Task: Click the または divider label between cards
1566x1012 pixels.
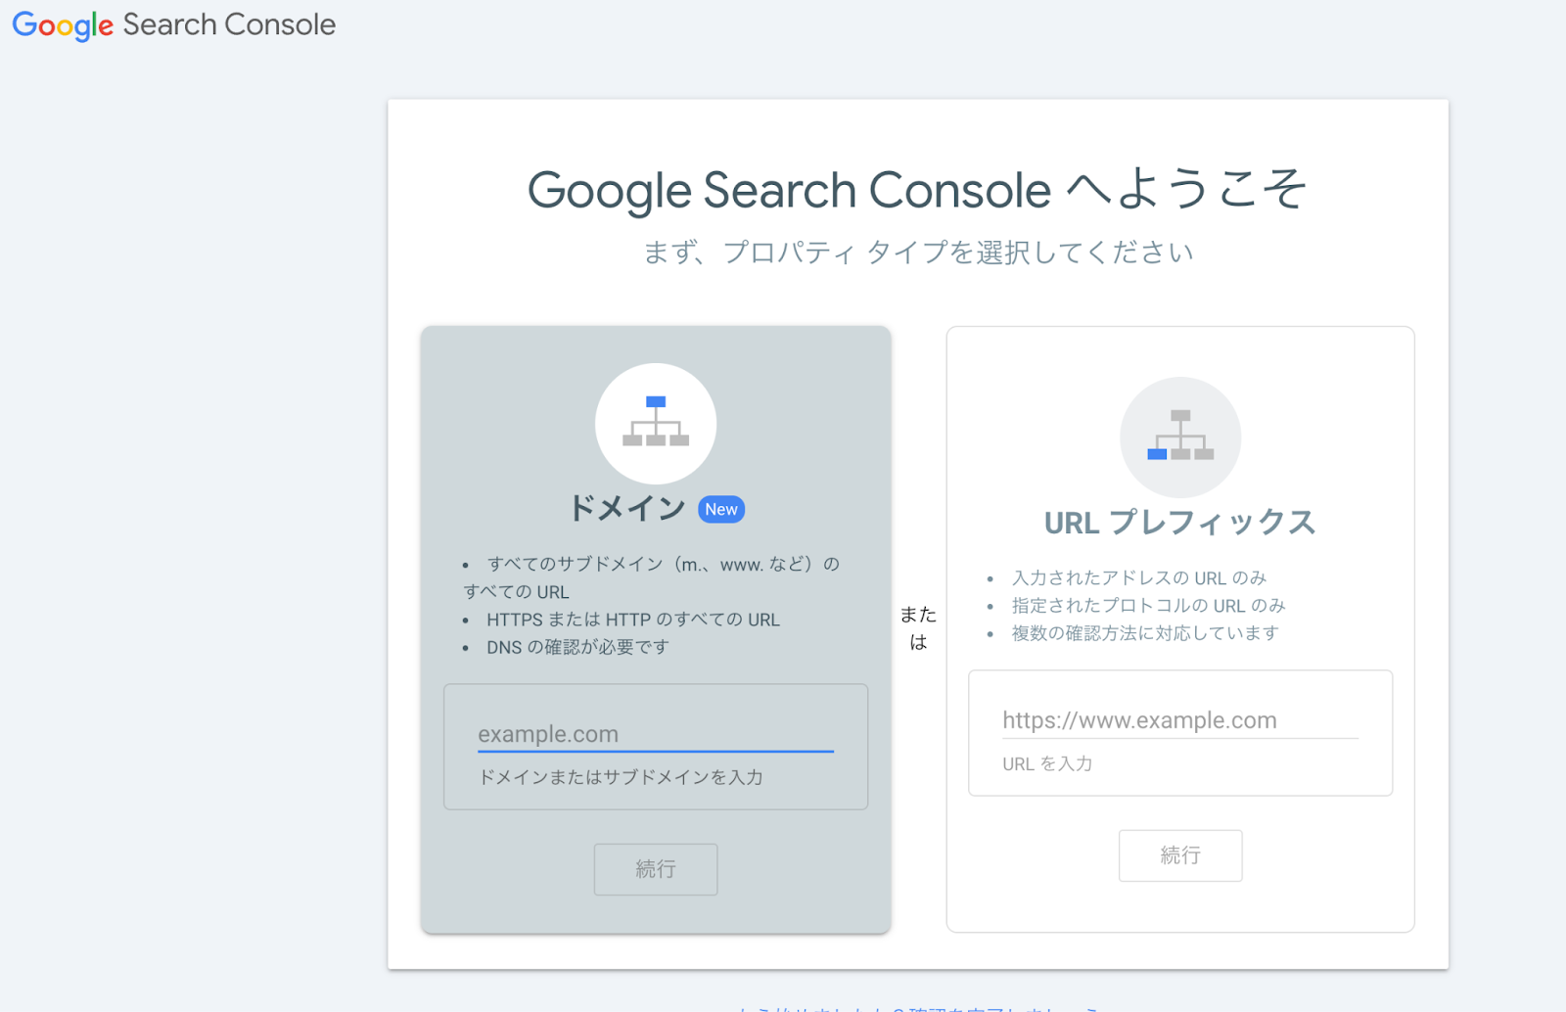Action: tap(918, 628)
